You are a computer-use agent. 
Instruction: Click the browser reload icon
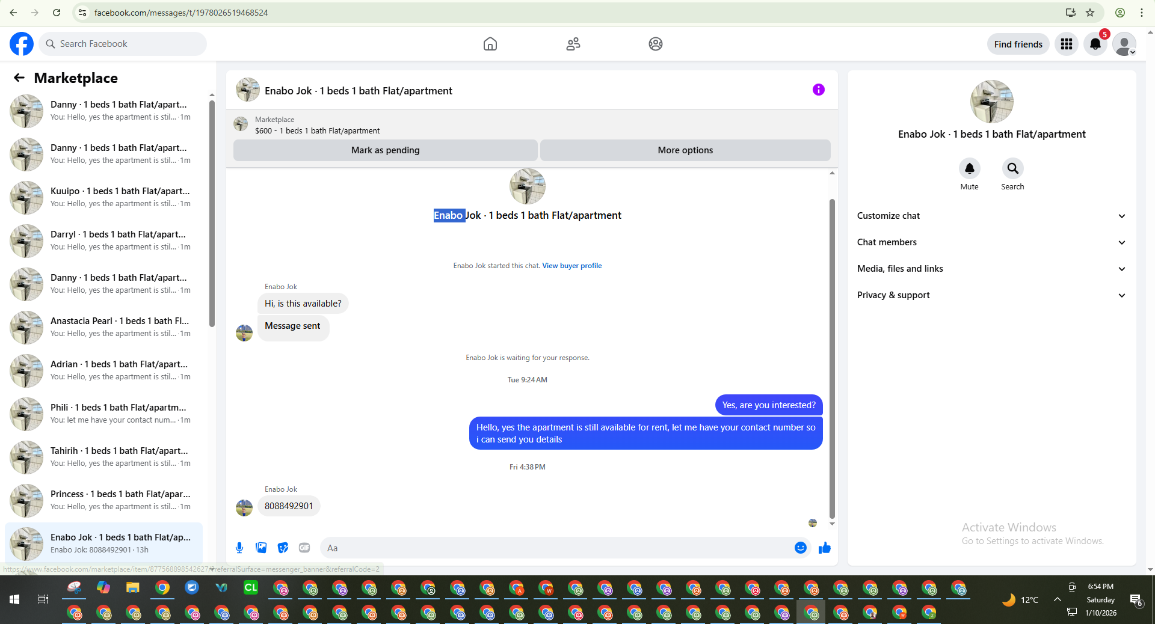(57, 13)
